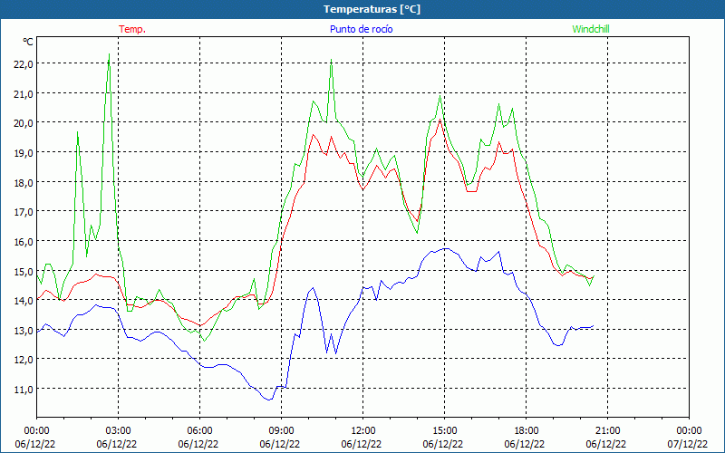Click the 09:00 time axis label
Screen dimensions: 725x453
[281, 431]
